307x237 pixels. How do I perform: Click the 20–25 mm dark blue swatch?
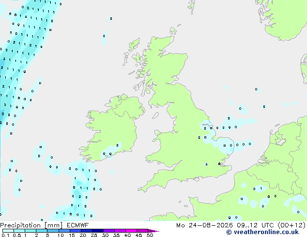86,231
